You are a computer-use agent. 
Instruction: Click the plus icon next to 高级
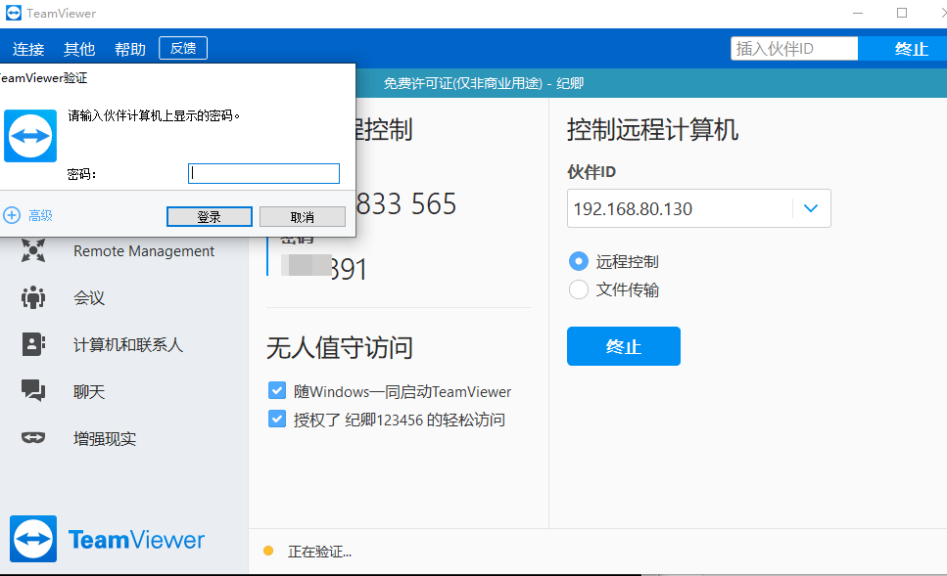coord(12,215)
